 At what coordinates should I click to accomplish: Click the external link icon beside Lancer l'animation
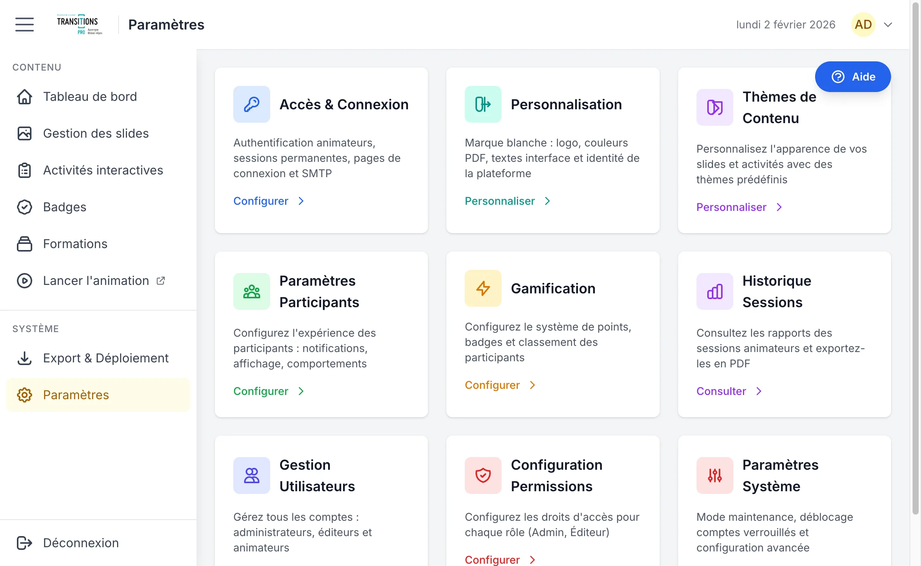161,281
